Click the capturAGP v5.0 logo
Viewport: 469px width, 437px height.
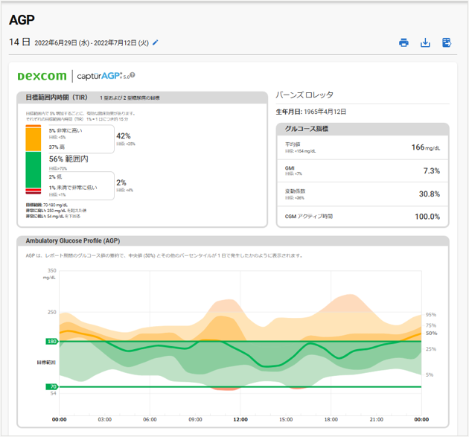(x=103, y=76)
